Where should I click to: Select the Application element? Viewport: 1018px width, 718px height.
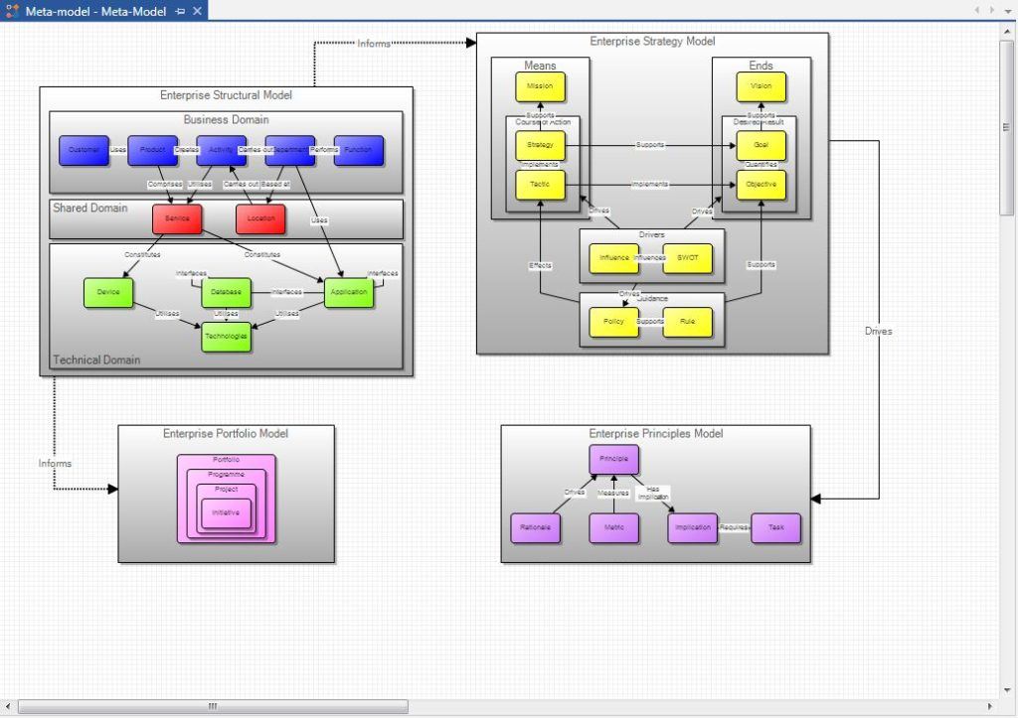point(348,292)
